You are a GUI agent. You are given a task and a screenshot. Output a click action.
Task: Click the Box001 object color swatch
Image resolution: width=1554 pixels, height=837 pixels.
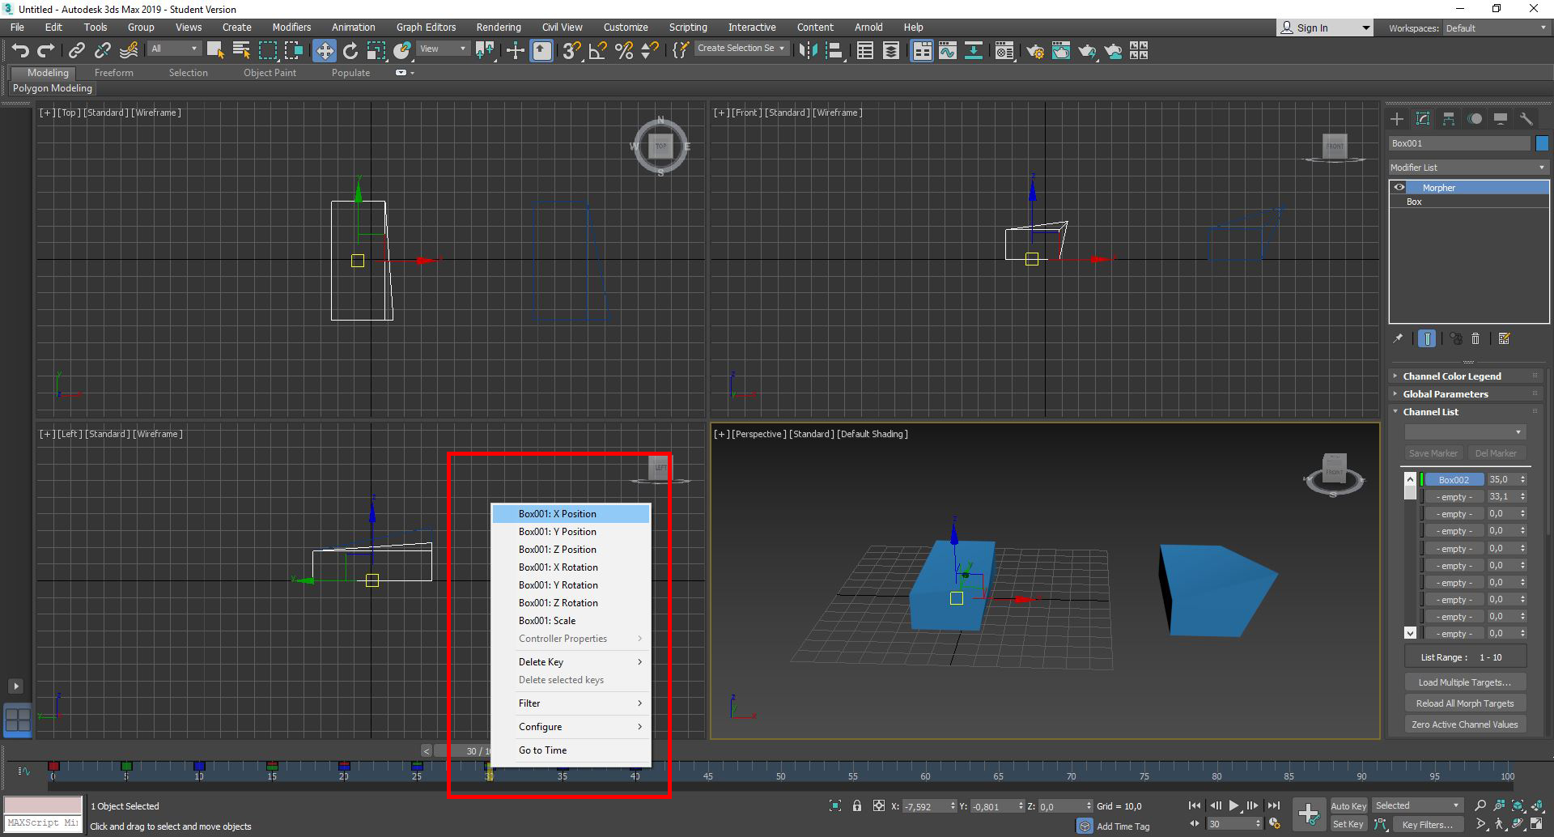[1542, 142]
